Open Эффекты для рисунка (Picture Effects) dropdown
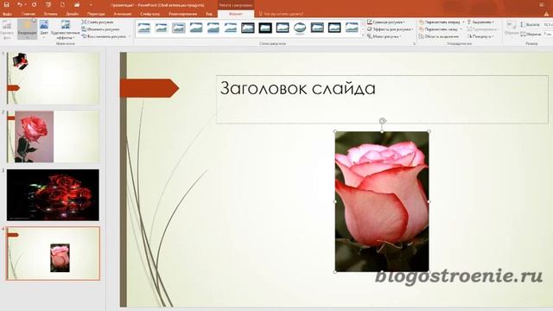This screenshot has width=553, height=311. click(x=390, y=29)
